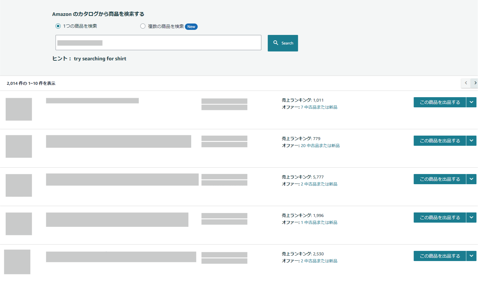Click この商品を出品する for ranking 5,777 item
478x282 pixels.
coord(439,179)
